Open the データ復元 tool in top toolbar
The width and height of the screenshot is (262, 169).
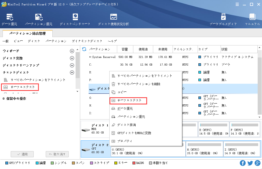click(x=9, y=20)
